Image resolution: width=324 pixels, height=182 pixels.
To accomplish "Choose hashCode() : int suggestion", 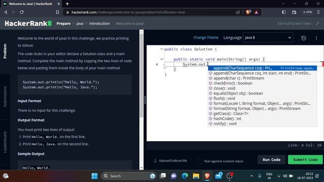I will 262,119.
